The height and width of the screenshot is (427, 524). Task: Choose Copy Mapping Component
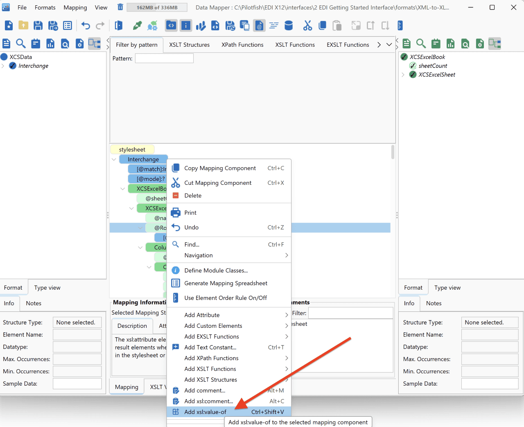[x=229, y=168]
